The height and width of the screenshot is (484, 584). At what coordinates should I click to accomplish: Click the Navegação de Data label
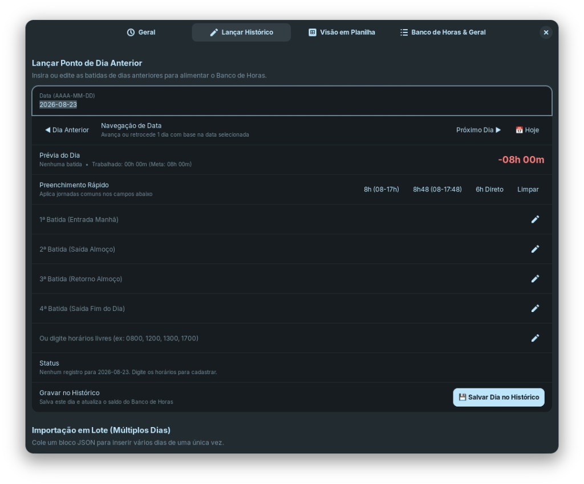(131, 126)
